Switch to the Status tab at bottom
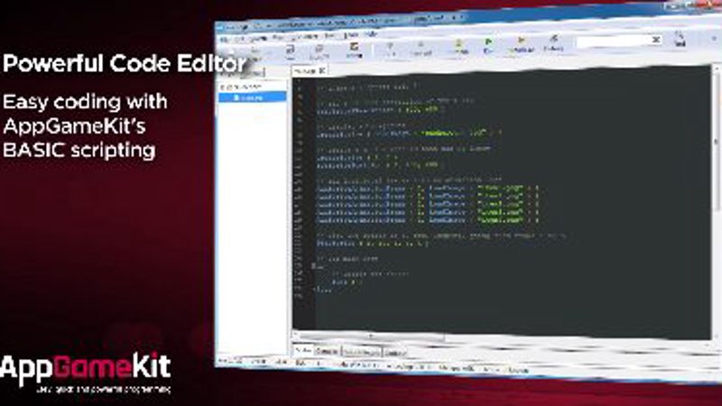Screen dimensions: 722x406 303,351
